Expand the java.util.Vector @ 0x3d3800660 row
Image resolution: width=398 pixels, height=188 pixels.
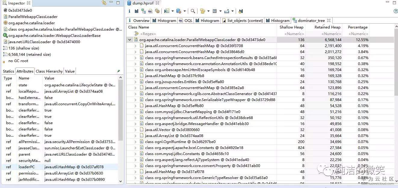135,130
